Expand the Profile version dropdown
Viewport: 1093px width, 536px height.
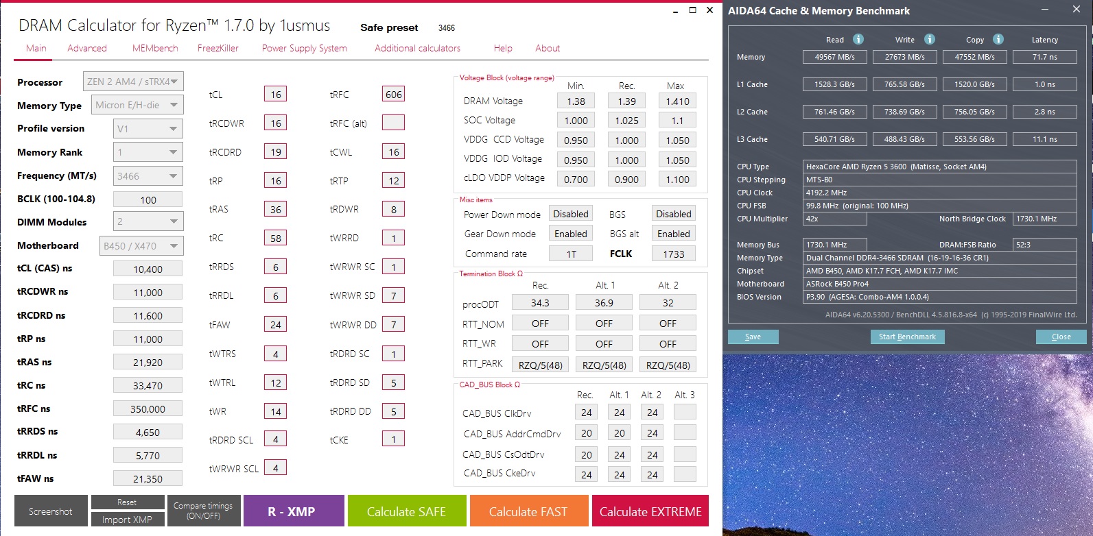[148, 128]
